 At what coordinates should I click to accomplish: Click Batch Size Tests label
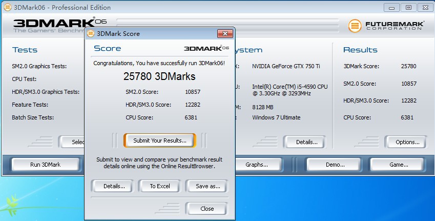(x=33, y=117)
